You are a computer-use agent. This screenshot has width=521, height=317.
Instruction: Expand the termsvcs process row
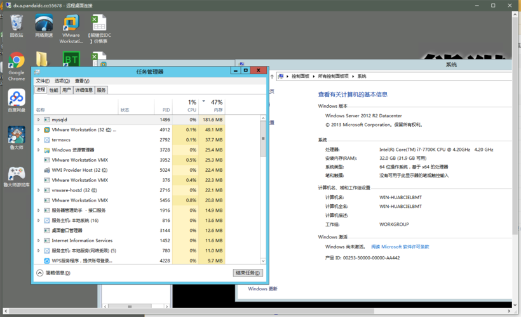pyautogui.click(x=39, y=140)
